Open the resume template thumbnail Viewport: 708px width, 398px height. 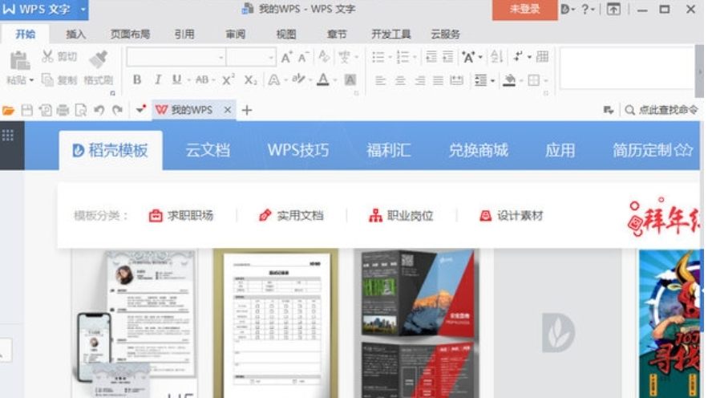point(135,323)
